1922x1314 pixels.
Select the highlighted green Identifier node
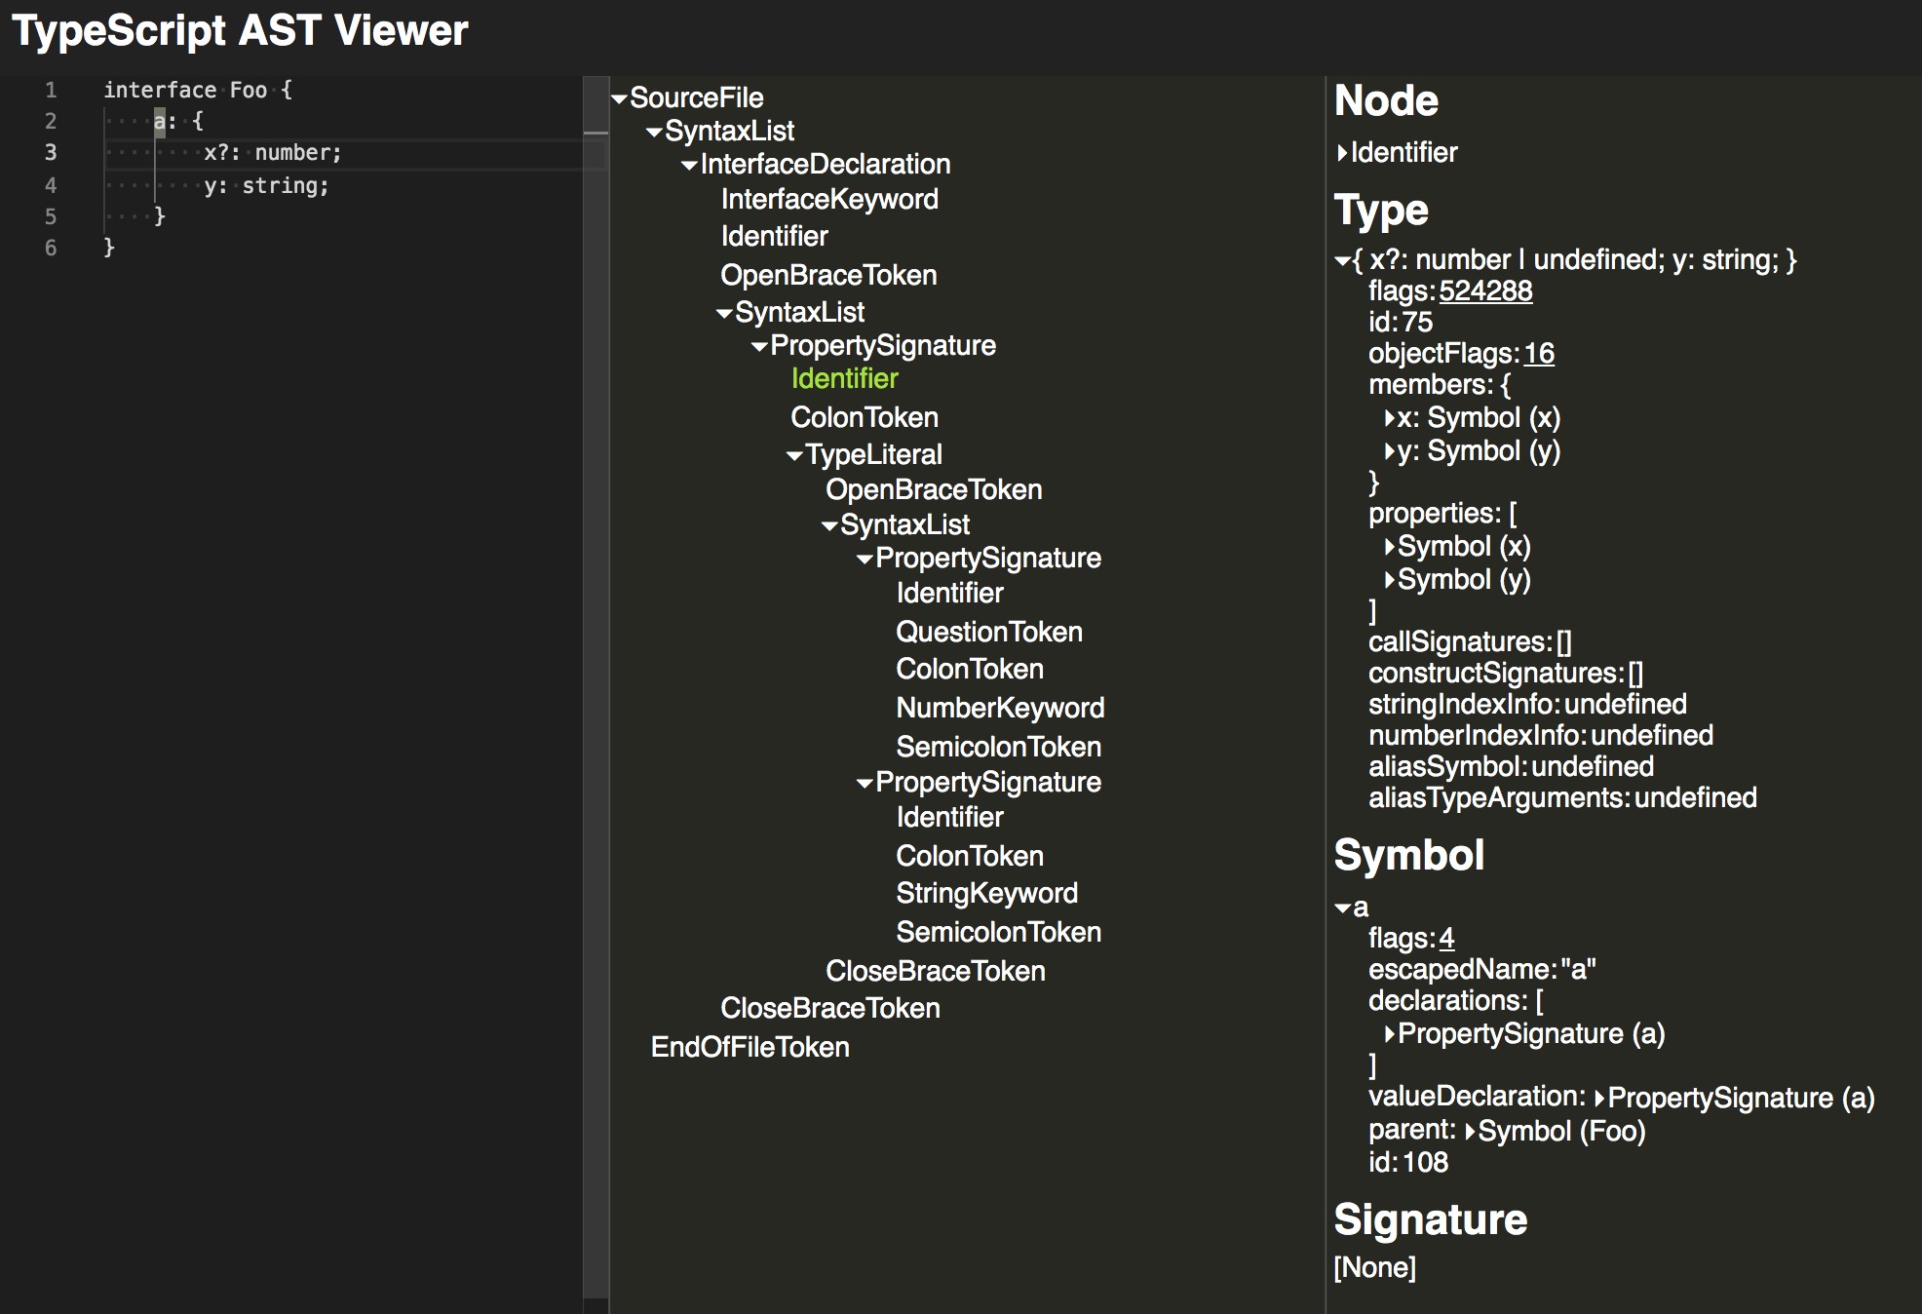844,379
